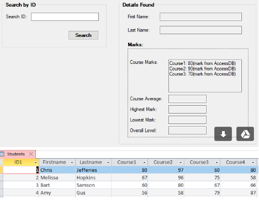This screenshot has height=200, width=259.
Task: Click the First Name text box
Action: click(200, 17)
